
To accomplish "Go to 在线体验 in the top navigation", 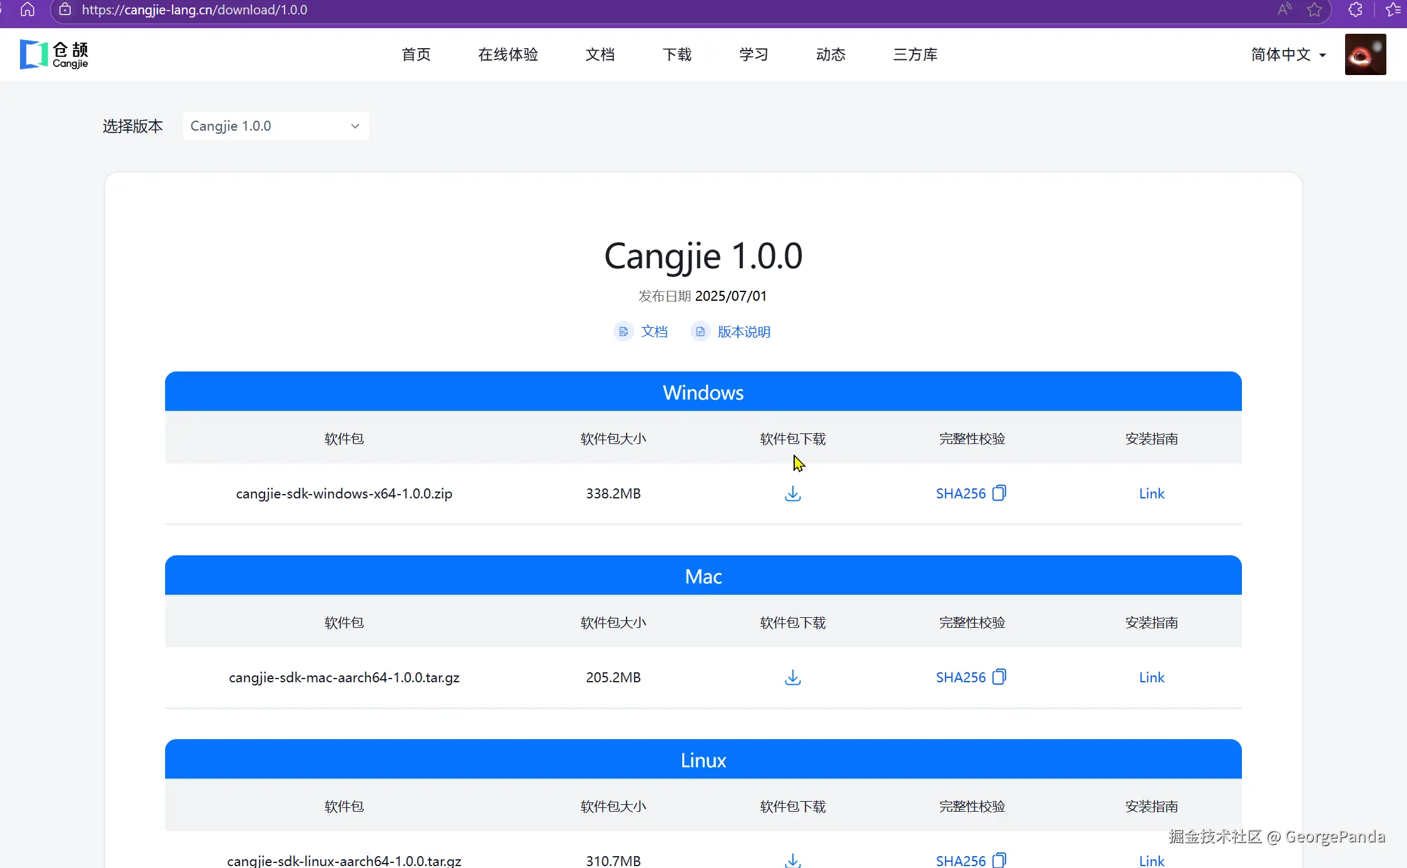I will [x=508, y=55].
